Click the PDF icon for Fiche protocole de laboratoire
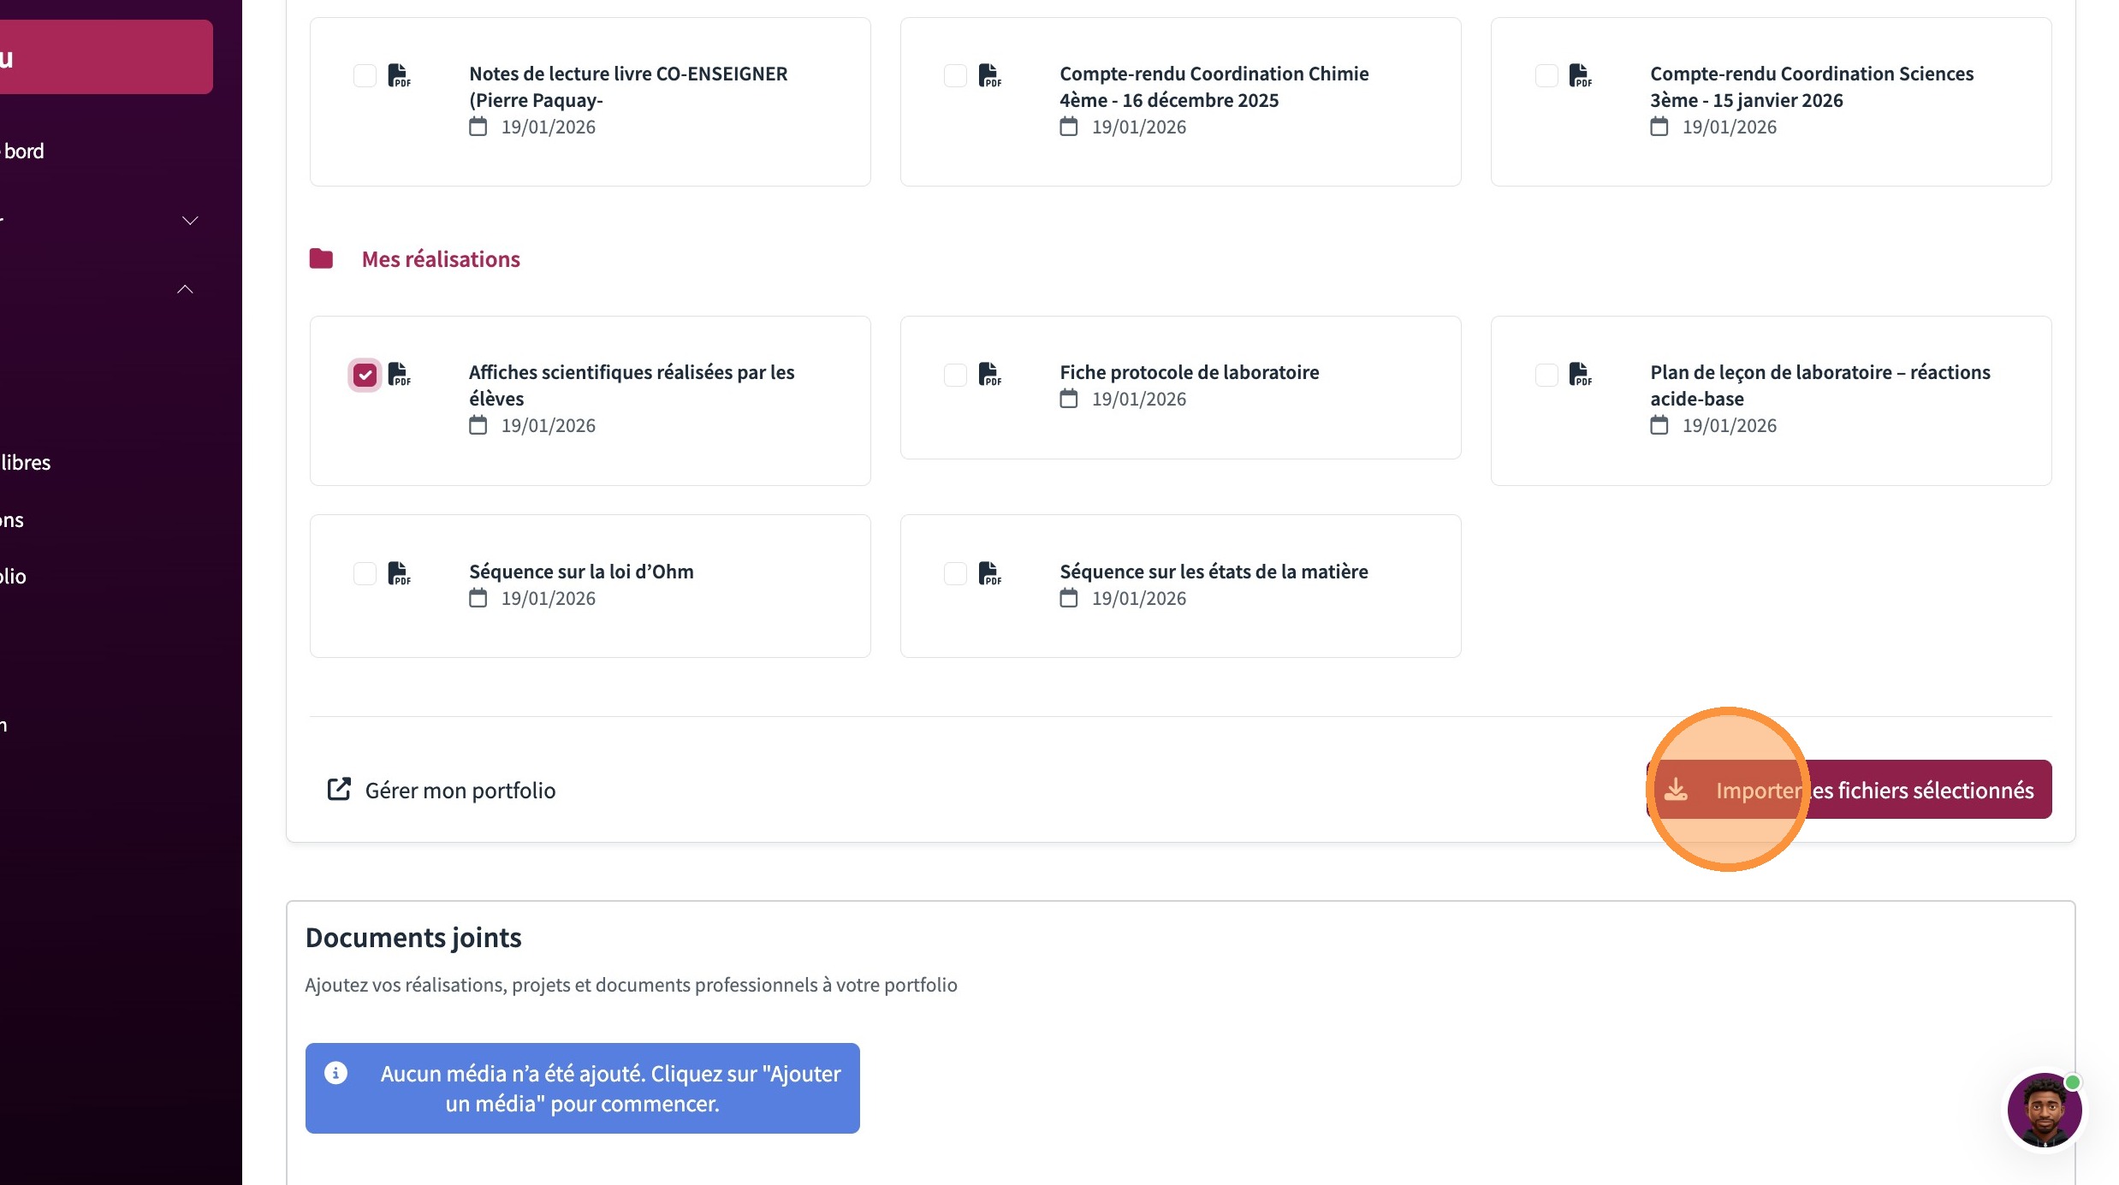This screenshot has width=2119, height=1185. pyautogui.click(x=989, y=374)
